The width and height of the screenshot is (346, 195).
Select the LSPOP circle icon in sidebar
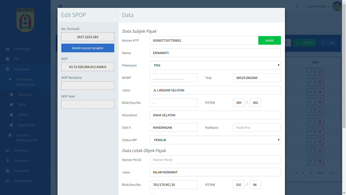[11, 115]
